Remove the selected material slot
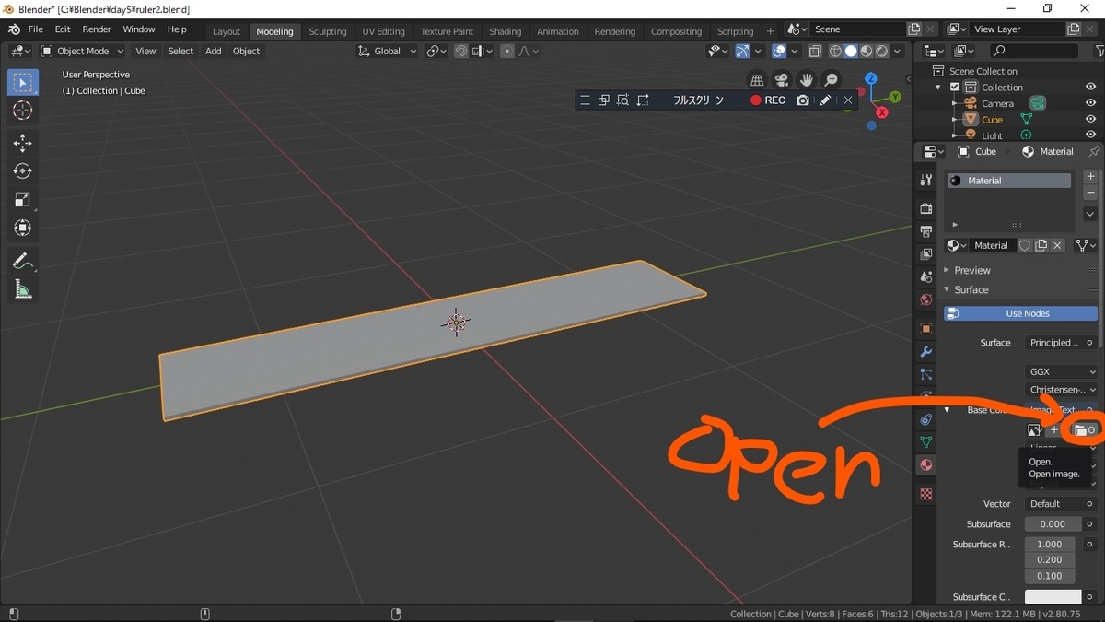This screenshot has height=622, width=1105. click(1091, 193)
